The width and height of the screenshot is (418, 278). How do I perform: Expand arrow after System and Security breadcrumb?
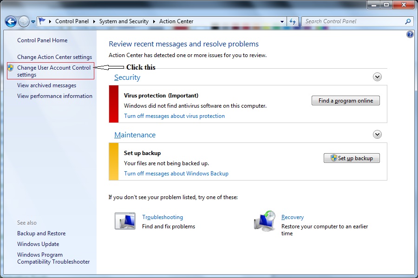pyautogui.click(x=154, y=21)
